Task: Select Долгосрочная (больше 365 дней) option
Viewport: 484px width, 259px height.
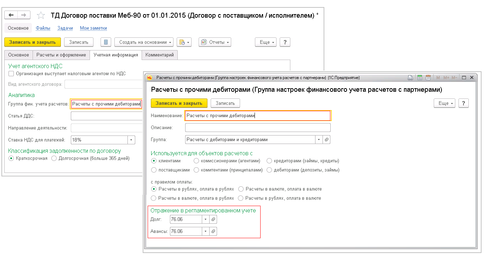Action: pyautogui.click(x=54, y=158)
